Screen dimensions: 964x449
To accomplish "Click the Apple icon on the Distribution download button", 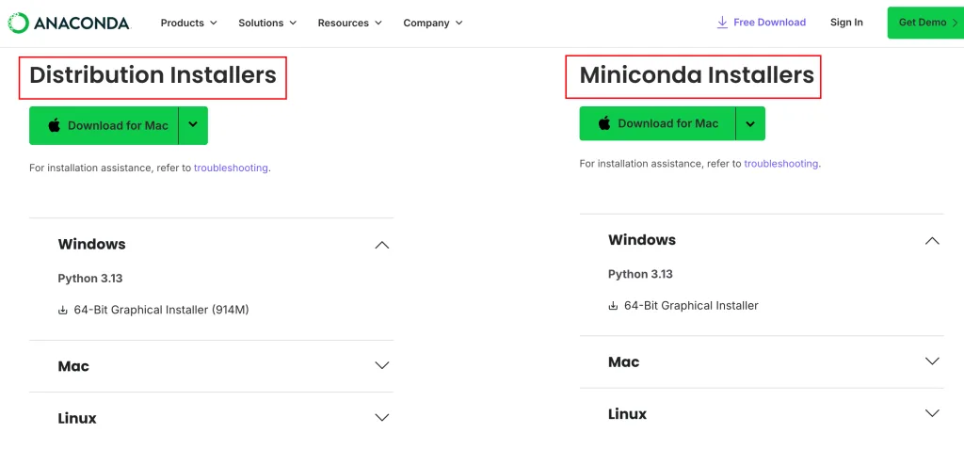I will click(x=55, y=125).
